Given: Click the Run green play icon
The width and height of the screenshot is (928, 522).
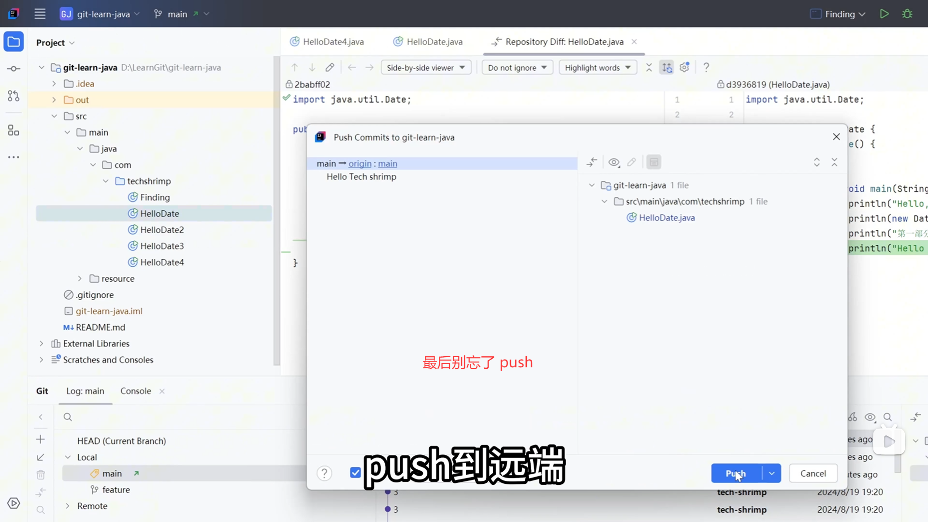Looking at the screenshot, I should pyautogui.click(x=884, y=14).
